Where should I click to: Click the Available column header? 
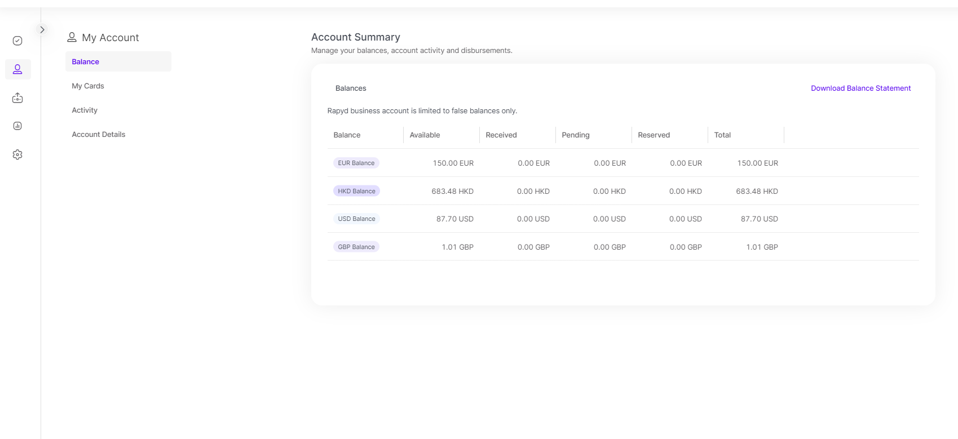pyautogui.click(x=425, y=135)
